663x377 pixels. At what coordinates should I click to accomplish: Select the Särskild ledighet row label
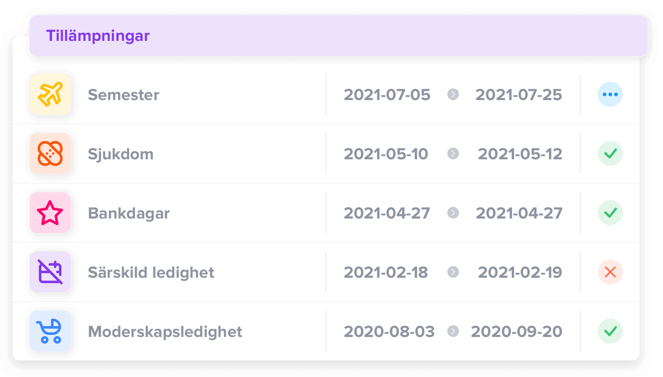pos(151,273)
